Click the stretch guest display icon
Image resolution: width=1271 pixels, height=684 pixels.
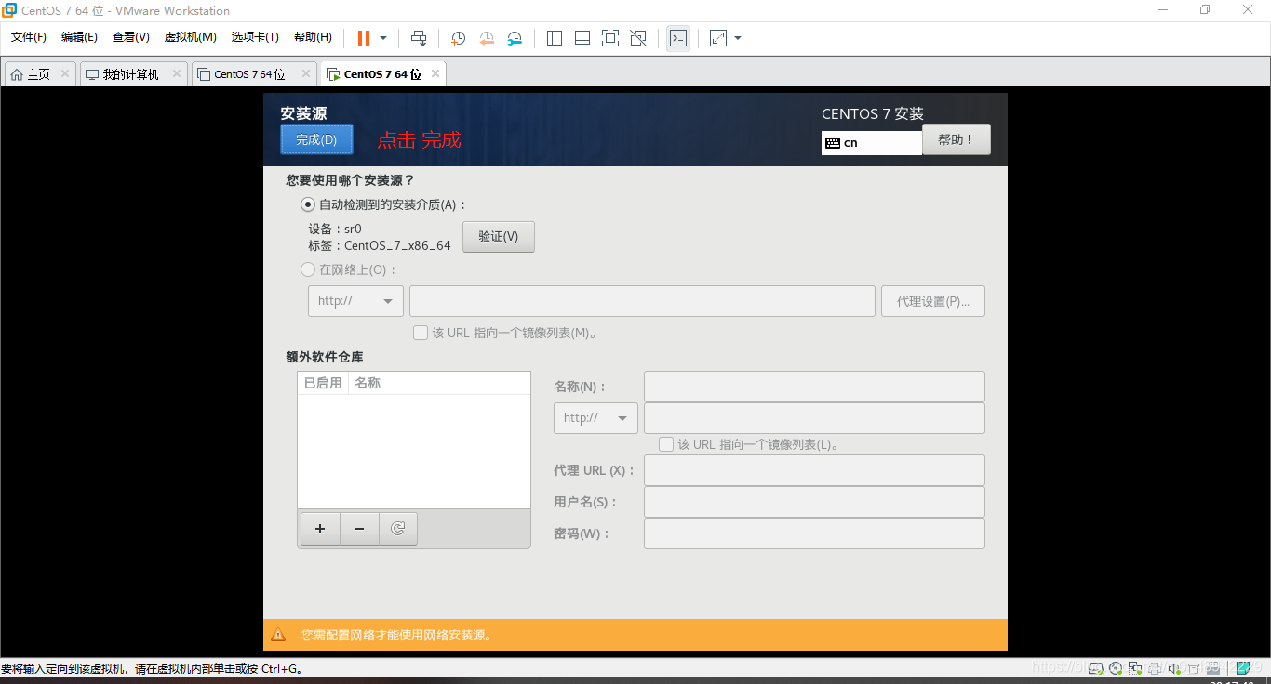coord(718,38)
